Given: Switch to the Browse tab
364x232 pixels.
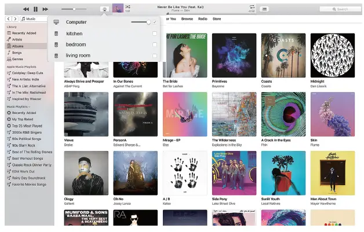Looking at the screenshot, I should [187, 19].
